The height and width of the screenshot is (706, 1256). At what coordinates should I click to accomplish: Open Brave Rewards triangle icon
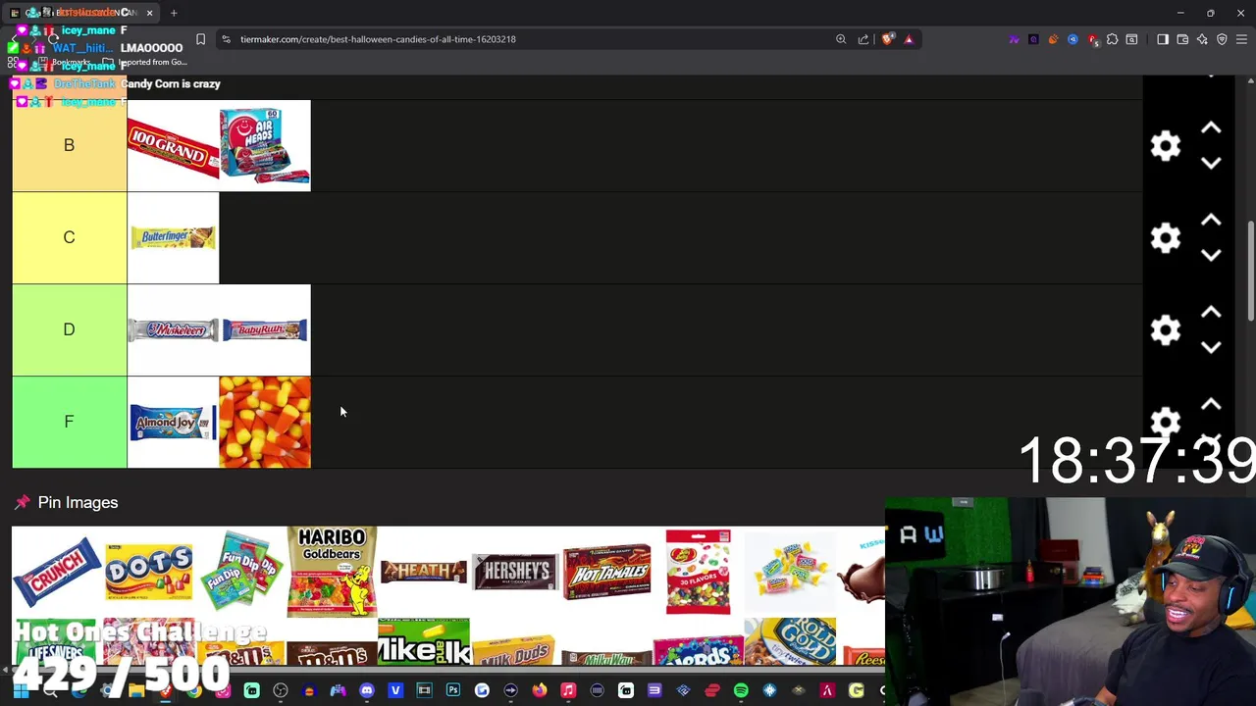point(909,39)
